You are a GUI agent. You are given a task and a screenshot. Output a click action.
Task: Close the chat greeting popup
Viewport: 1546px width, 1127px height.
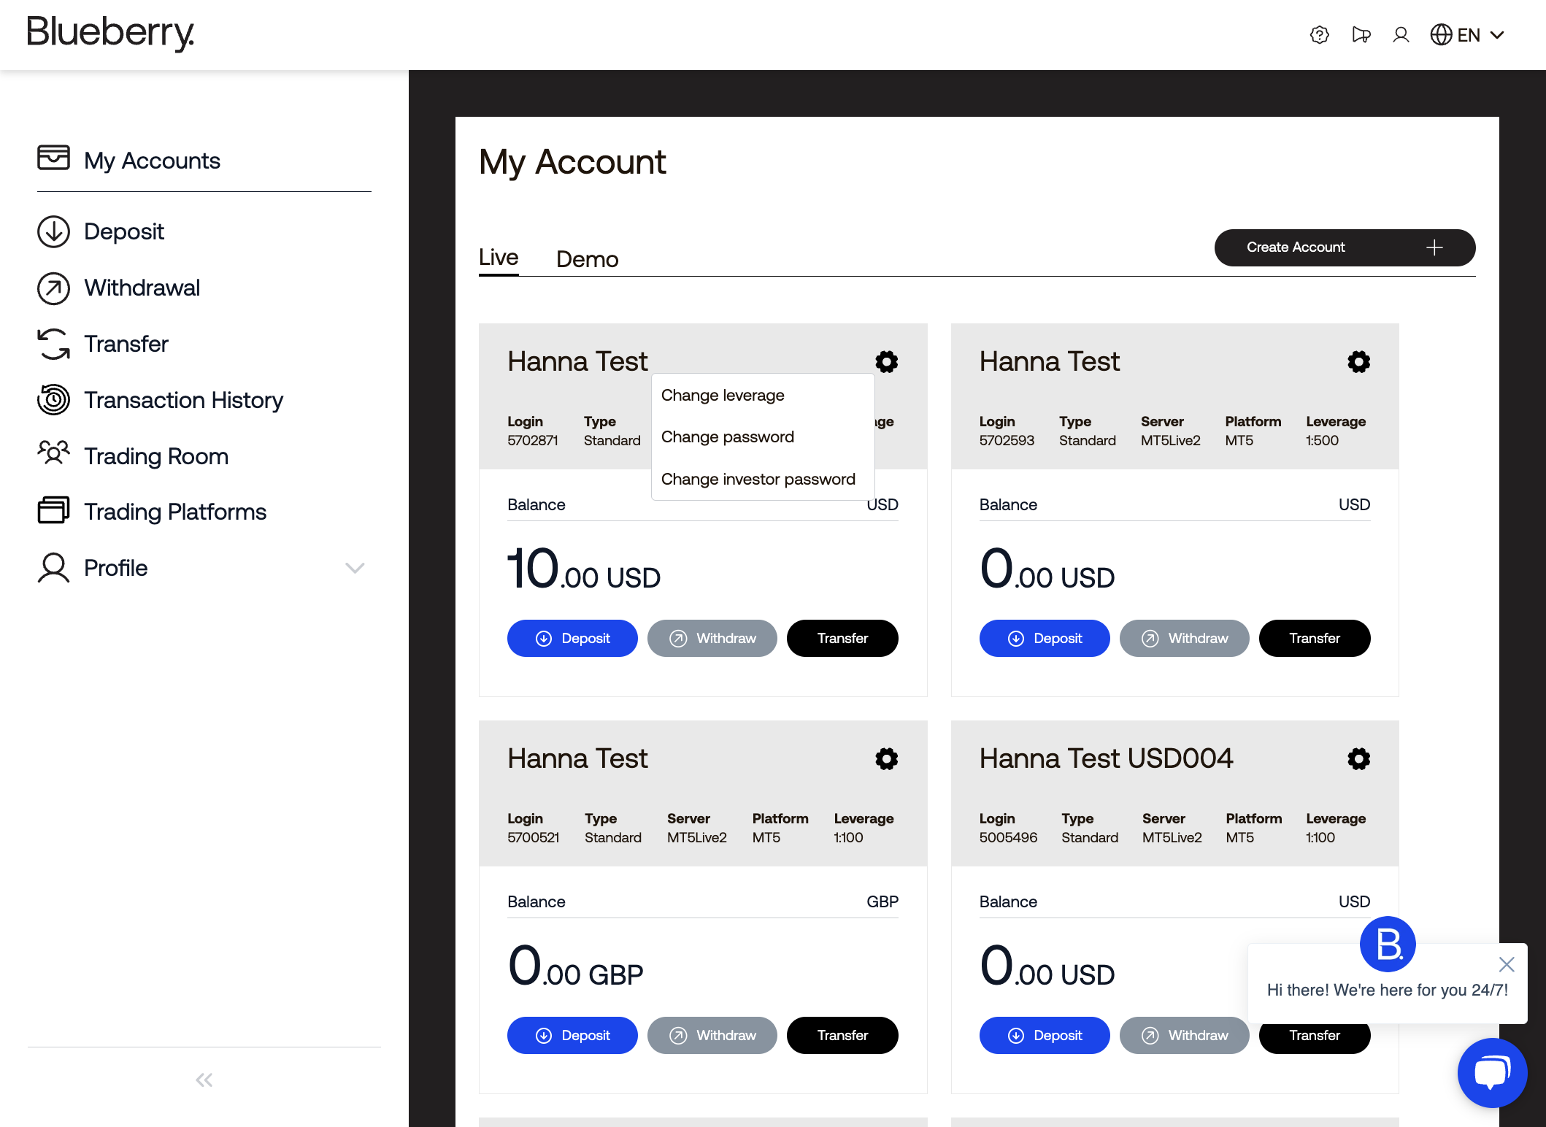click(1507, 964)
